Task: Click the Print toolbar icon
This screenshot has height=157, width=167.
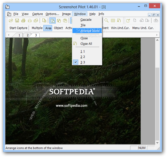Action: tap(23, 21)
